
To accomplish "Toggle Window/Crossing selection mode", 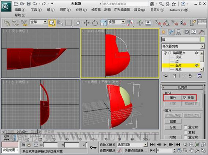I will pos(77,23).
